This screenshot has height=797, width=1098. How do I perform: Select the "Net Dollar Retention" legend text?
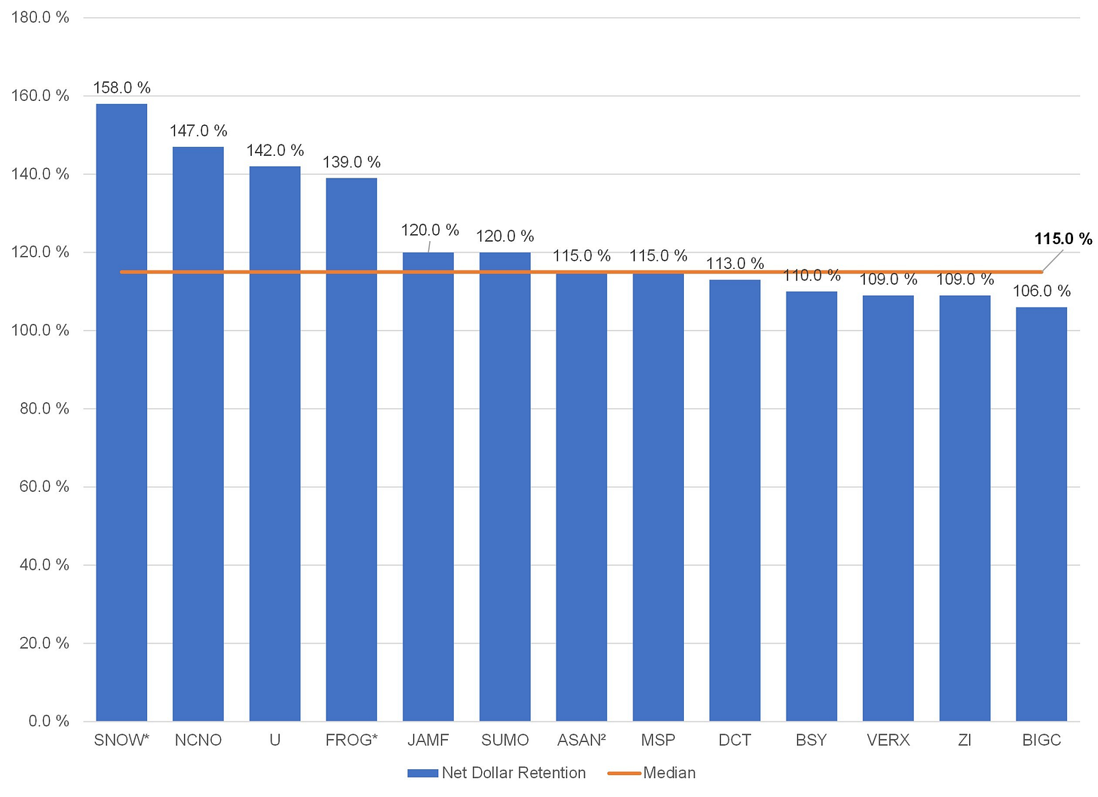[514, 773]
